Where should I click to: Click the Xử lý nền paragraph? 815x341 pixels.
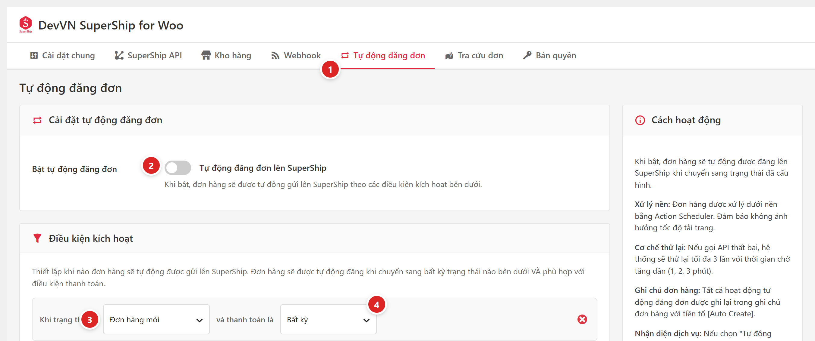click(x=711, y=216)
